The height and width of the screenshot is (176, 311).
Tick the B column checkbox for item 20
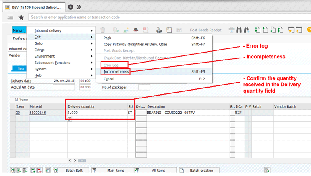point(232,113)
